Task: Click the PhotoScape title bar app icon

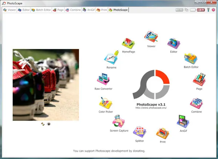Action: tap(4, 3)
